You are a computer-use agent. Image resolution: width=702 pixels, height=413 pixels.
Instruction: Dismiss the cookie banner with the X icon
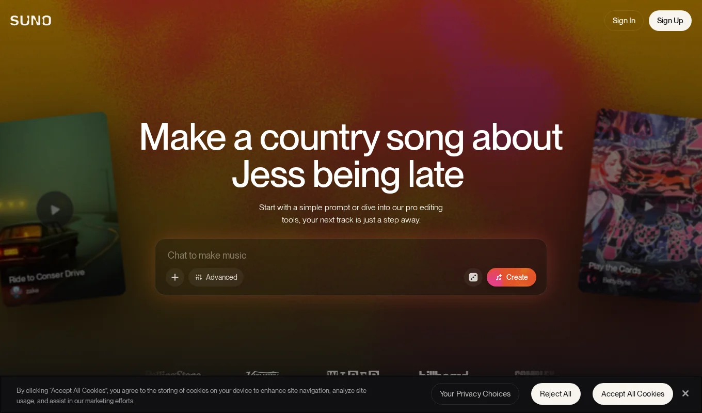point(685,393)
